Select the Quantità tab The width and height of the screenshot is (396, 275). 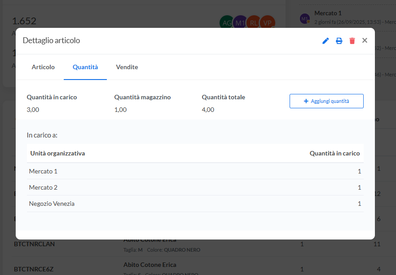85,67
